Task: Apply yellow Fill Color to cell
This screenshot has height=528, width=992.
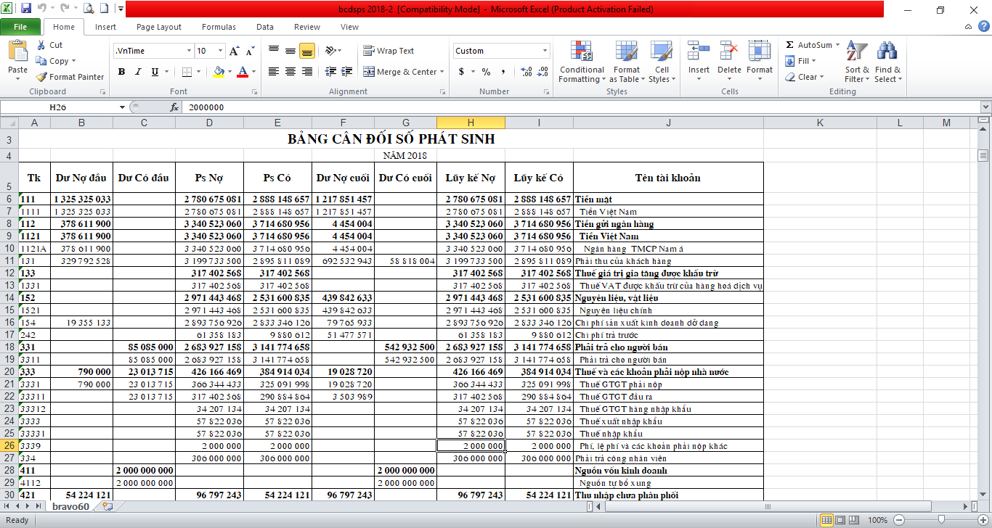Action: [219, 72]
